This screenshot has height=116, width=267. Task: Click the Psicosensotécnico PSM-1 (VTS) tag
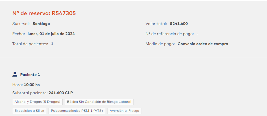tap(77, 111)
